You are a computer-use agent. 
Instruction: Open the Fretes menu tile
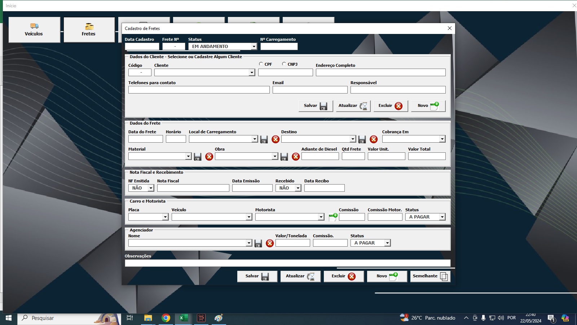coord(89,30)
